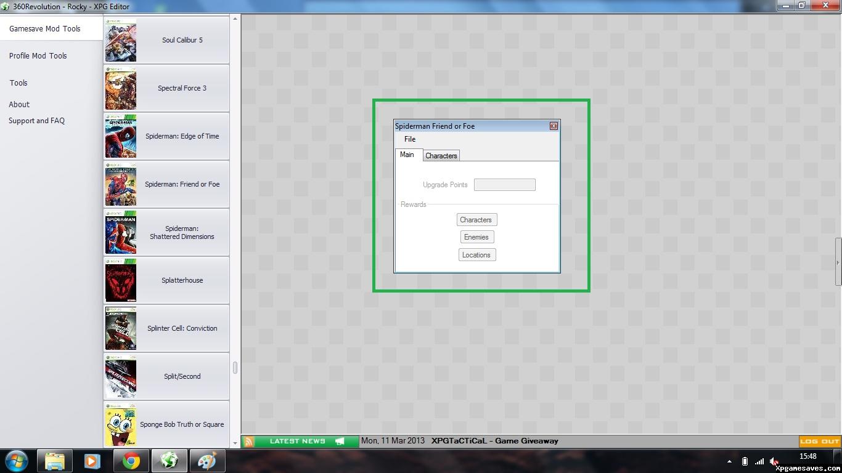Click the megaphone icon in Latest News
842x473 pixels.
pyautogui.click(x=340, y=441)
